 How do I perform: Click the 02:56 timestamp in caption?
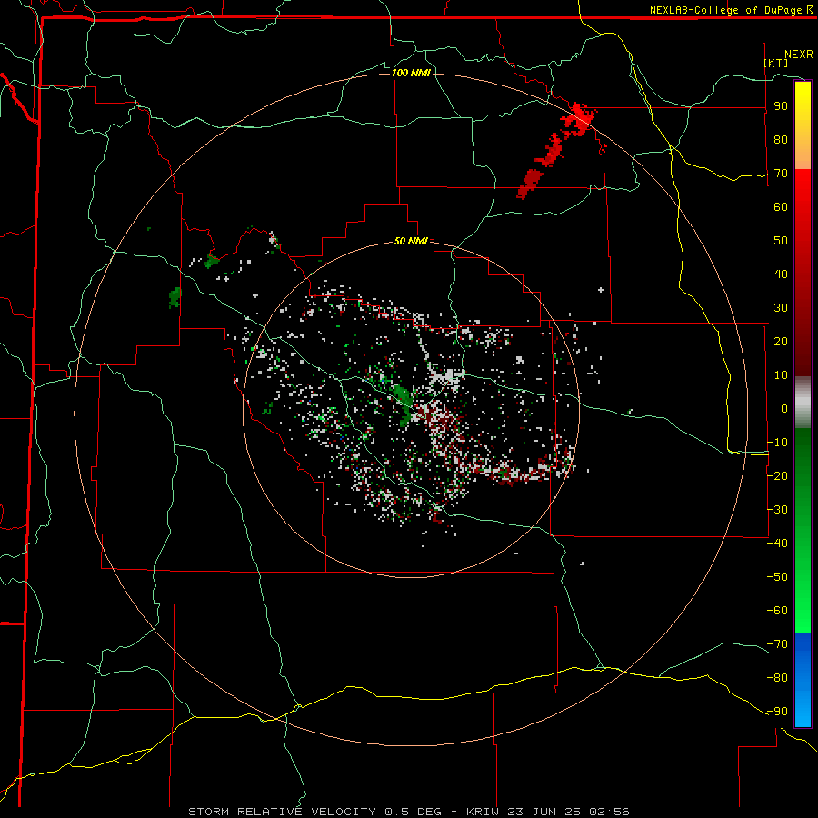pos(610,812)
